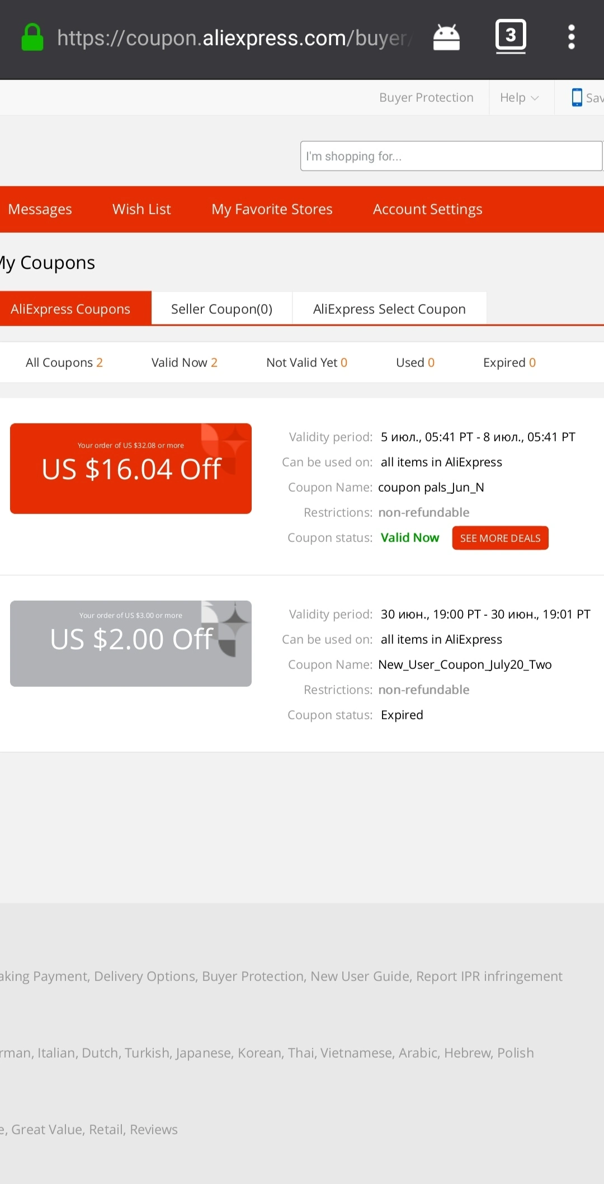Focus the "I'm shopping for..." search box
The height and width of the screenshot is (1184, 604).
point(451,156)
